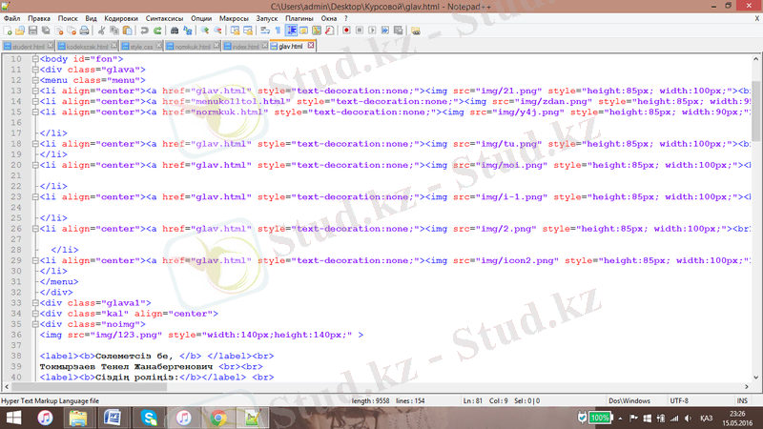This screenshot has width=763, height=429.
Task: Click the Undo arrow icon
Action: (x=144, y=31)
